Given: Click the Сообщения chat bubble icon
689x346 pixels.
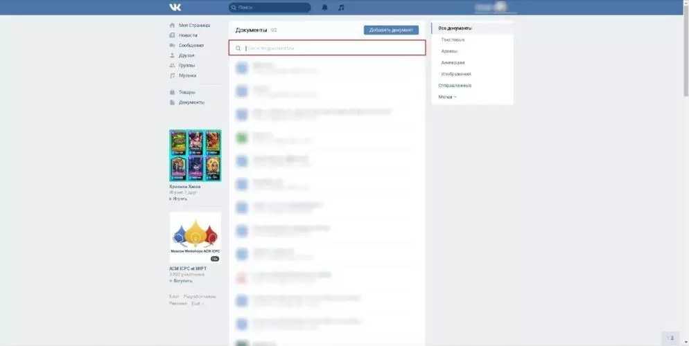Looking at the screenshot, I should tap(172, 45).
